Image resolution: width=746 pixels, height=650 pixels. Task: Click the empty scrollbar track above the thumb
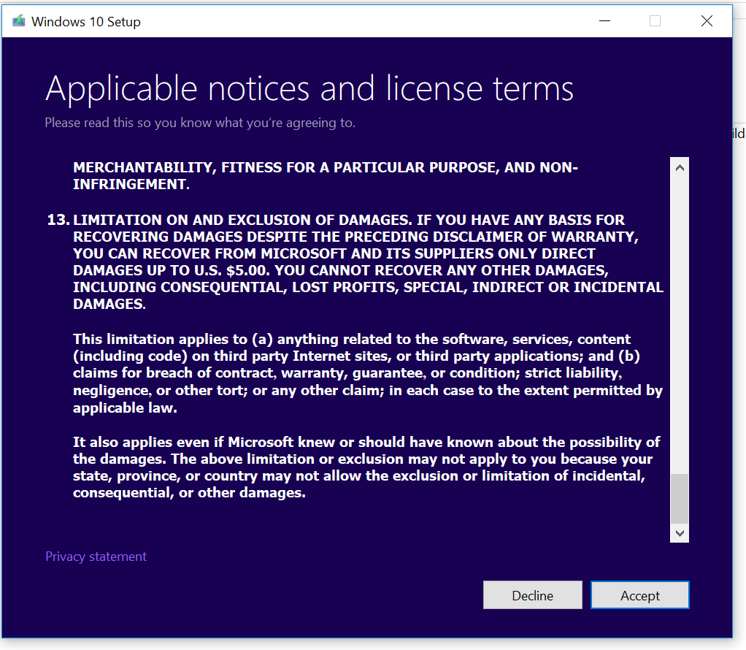click(680, 321)
